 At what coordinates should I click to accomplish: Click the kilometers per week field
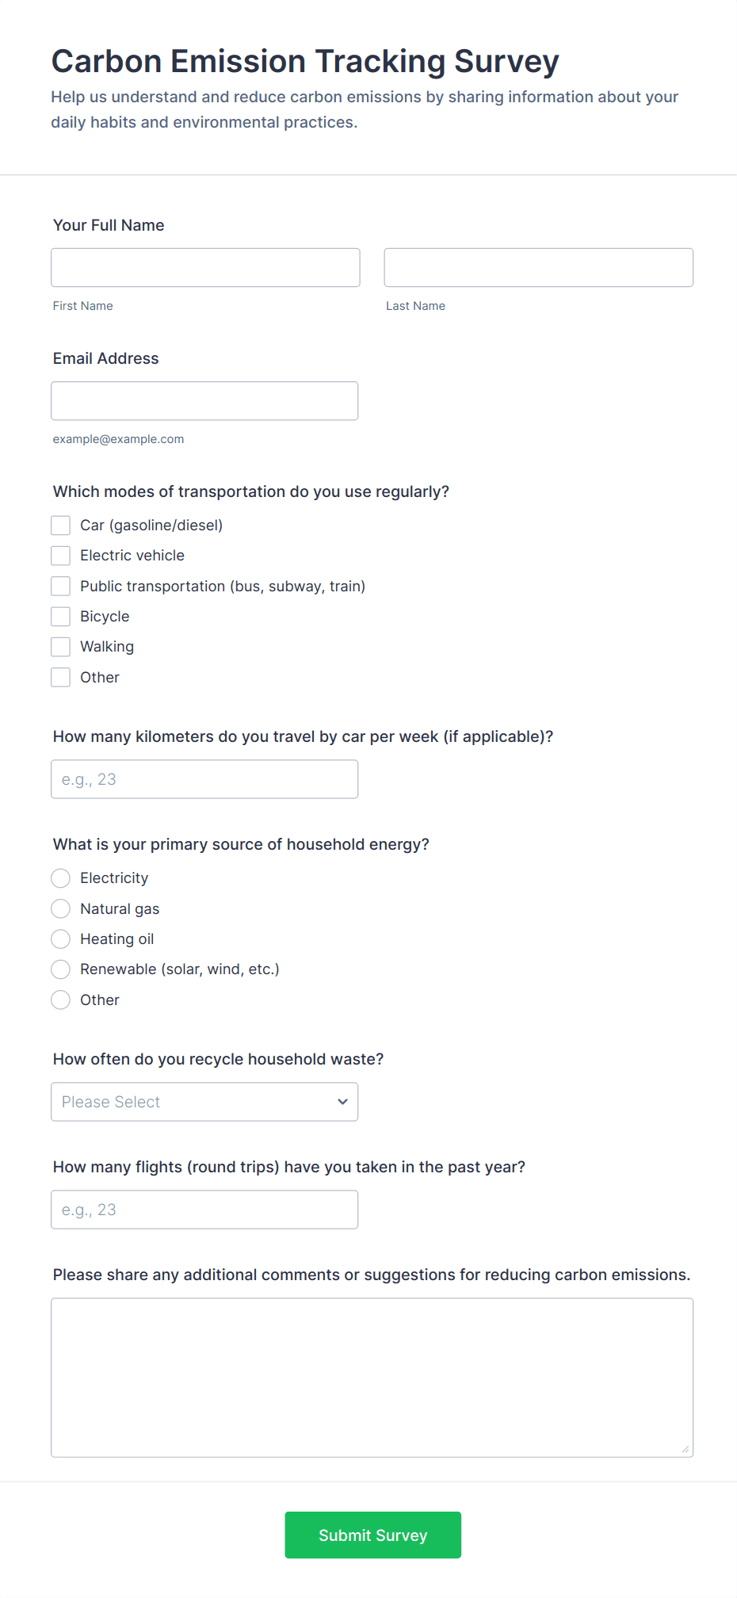click(x=204, y=779)
